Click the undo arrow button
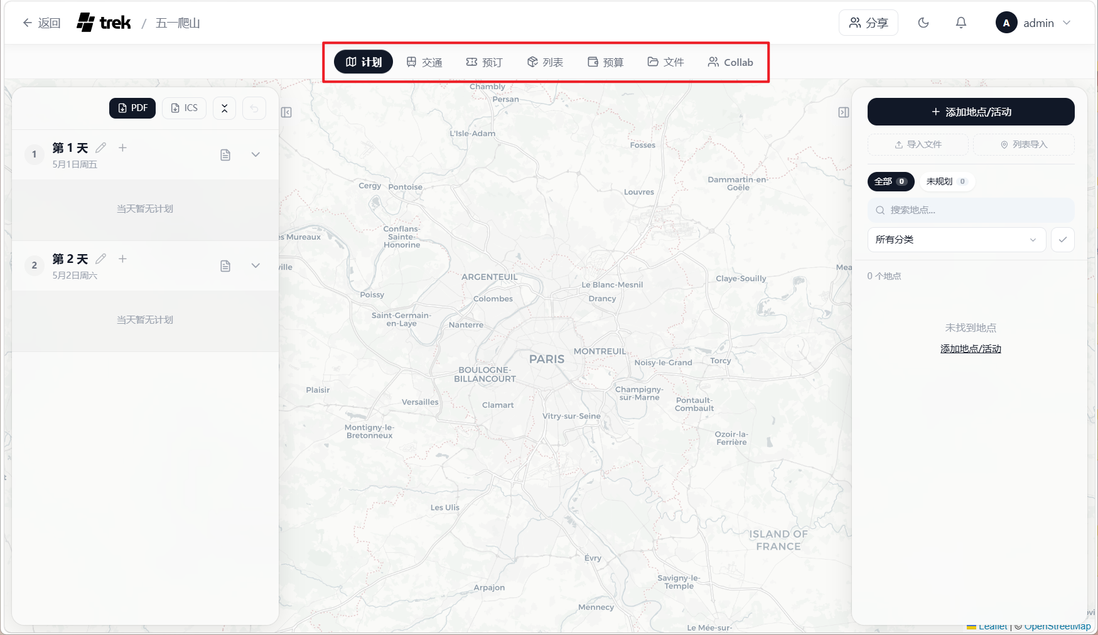The width and height of the screenshot is (1098, 635). [254, 108]
